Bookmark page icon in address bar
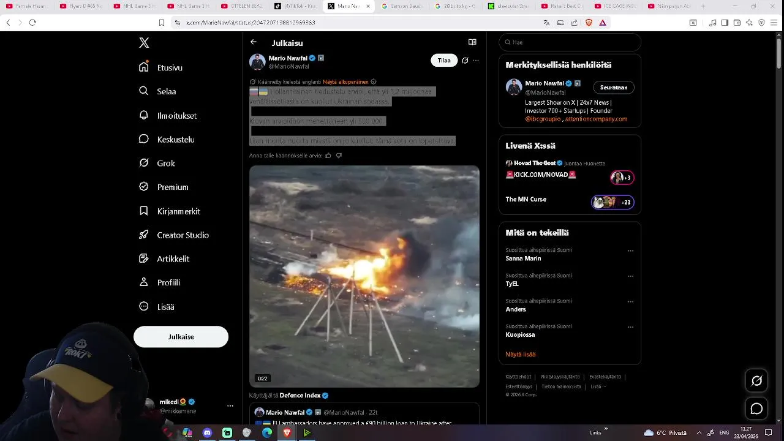 162,23
